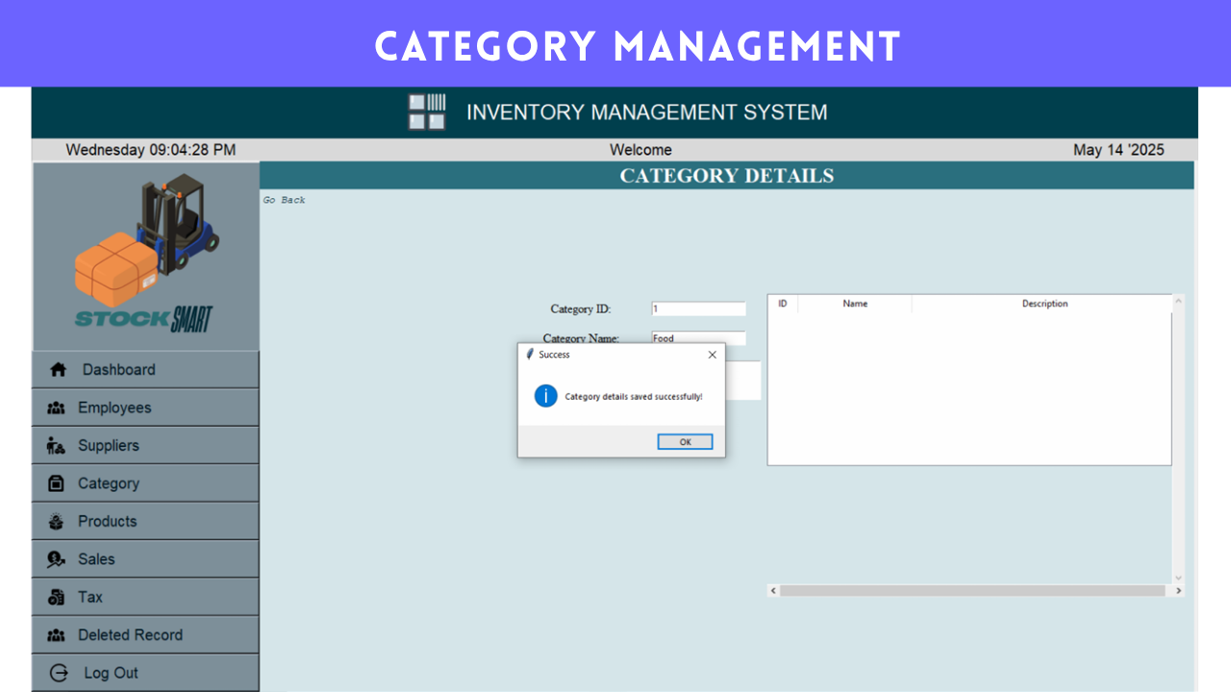Click the feather icon in Success titlebar

(x=529, y=355)
